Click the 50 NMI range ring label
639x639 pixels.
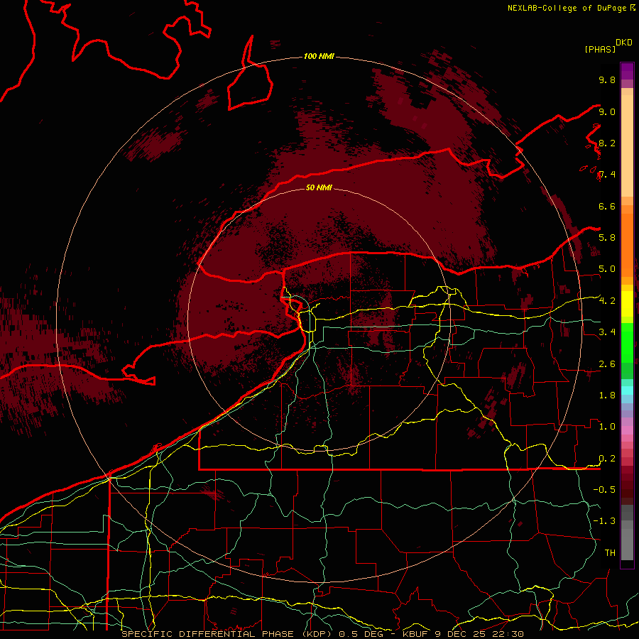[x=319, y=187]
